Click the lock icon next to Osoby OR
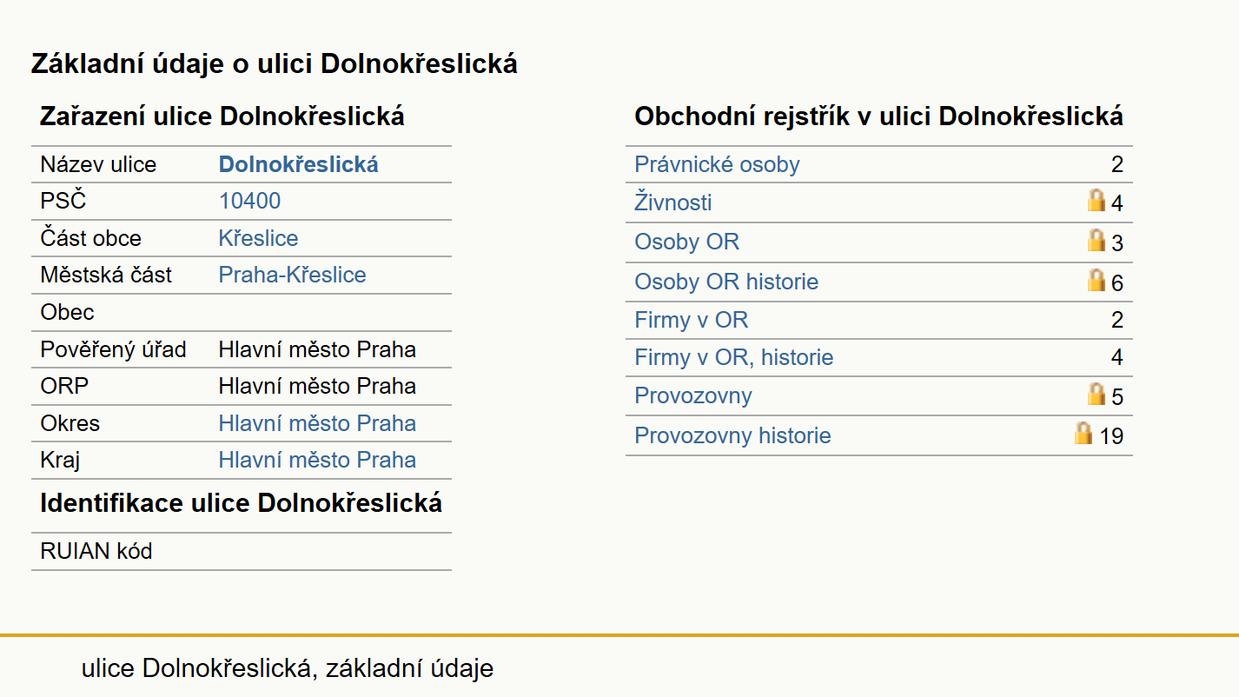Viewport: 1239px width, 697px height. click(1097, 241)
